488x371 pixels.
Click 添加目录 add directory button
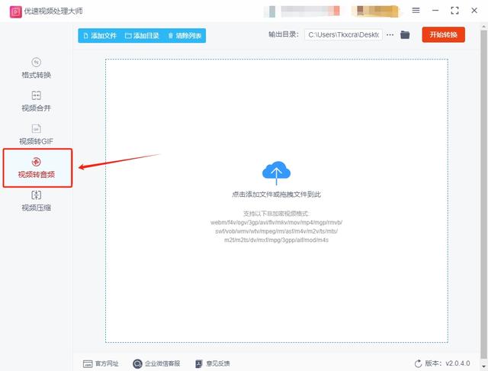tap(143, 36)
